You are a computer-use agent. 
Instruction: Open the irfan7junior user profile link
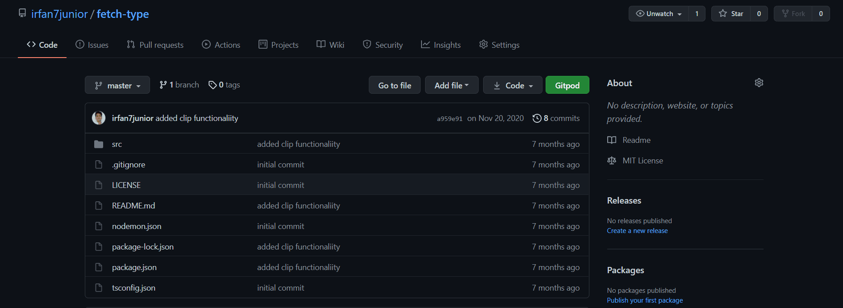click(59, 14)
